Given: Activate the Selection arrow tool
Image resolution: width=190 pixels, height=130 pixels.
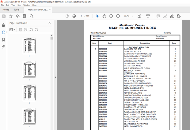Looking at the screenshot, I should 97,16.
